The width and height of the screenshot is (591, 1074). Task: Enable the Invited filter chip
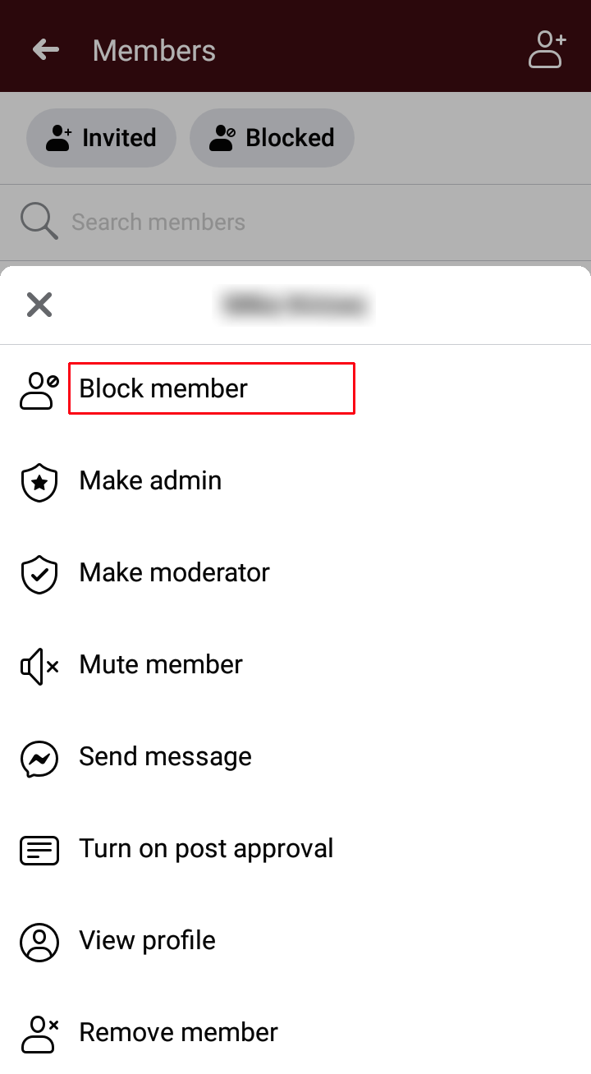click(x=100, y=138)
